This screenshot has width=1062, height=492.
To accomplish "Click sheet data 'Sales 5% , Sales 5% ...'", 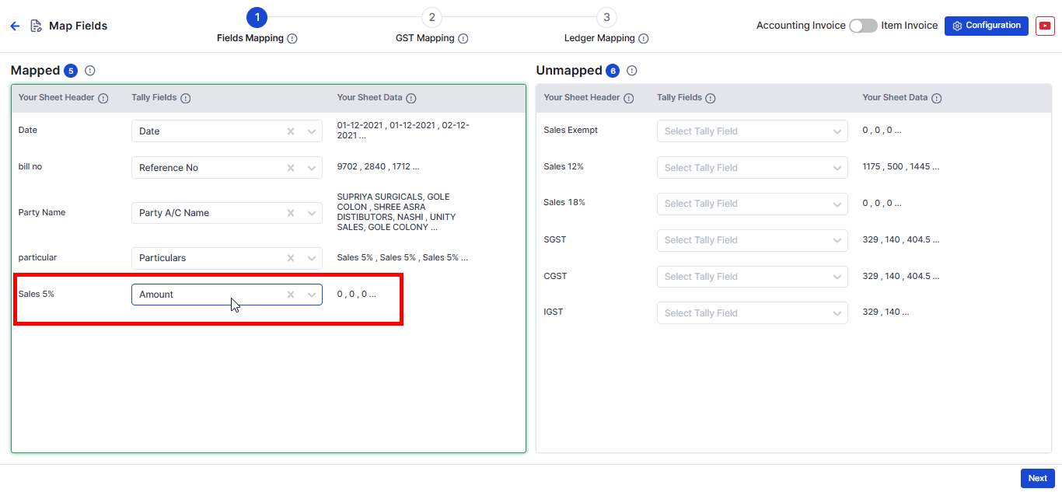I will pyautogui.click(x=402, y=257).
